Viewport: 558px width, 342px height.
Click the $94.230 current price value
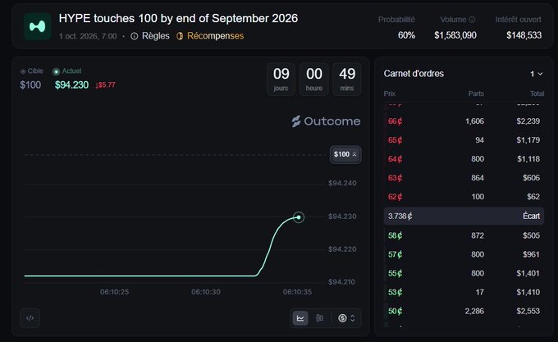[71, 85]
